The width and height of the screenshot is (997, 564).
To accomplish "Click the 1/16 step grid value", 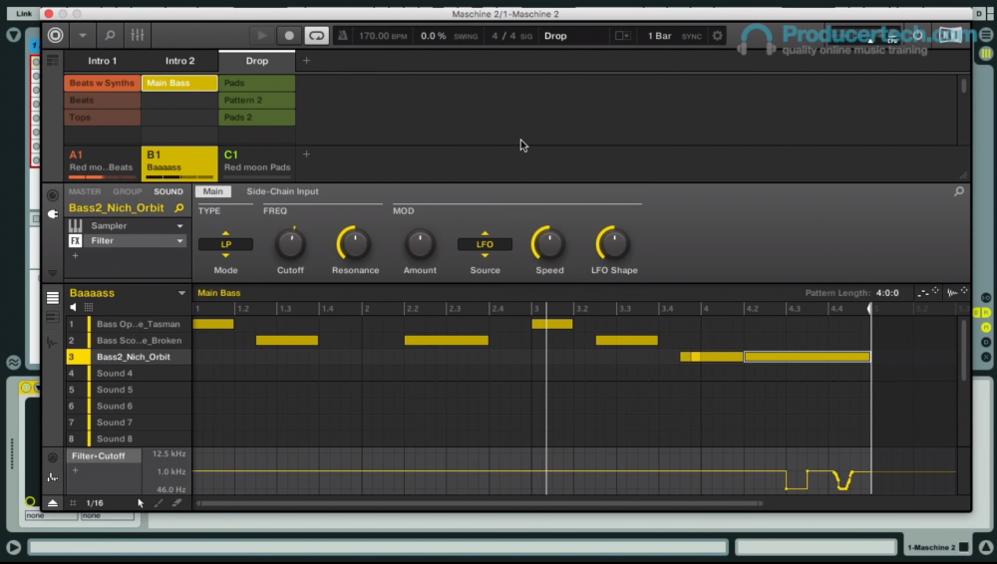I will click(95, 503).
